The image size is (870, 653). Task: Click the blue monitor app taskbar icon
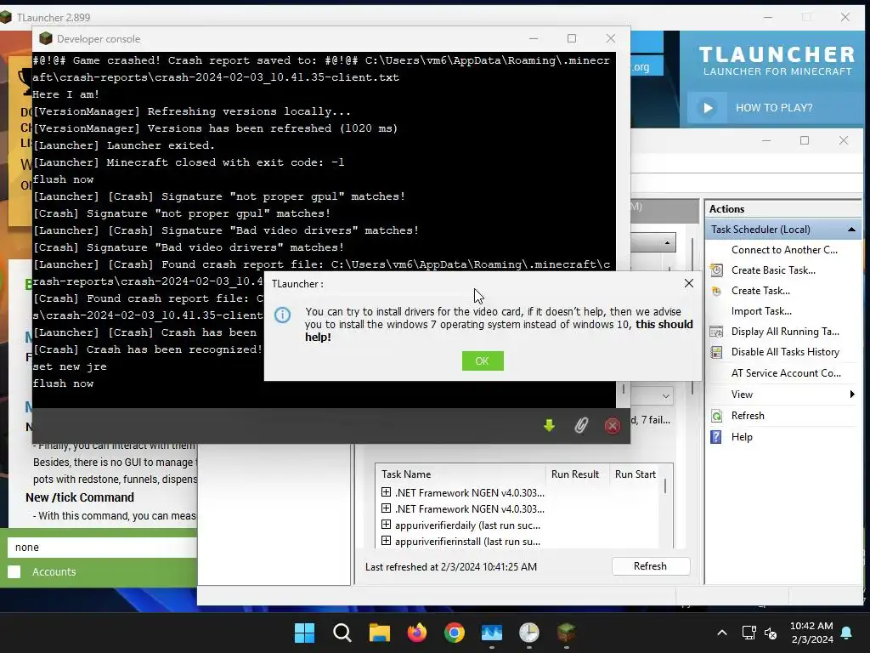(x=492, y=633)
